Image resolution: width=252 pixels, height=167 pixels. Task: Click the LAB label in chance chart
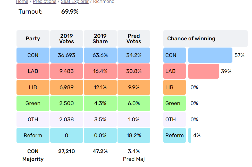(174, 71)
